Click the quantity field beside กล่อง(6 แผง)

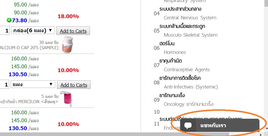(x=4, y=31)
